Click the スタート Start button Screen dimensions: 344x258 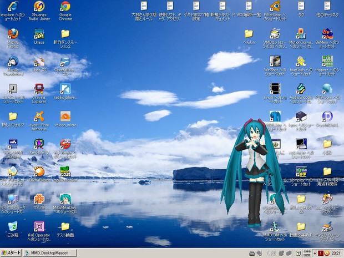pos(11,253)
